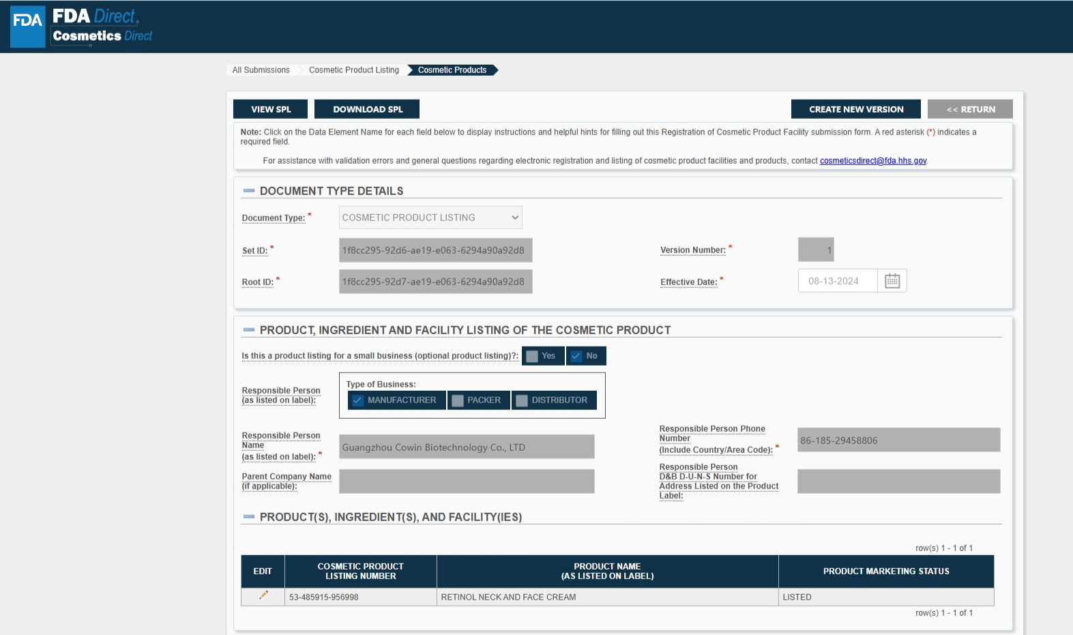Click the Root ID label
Viewport: 1073px width, 635px height.
[258, 282]
